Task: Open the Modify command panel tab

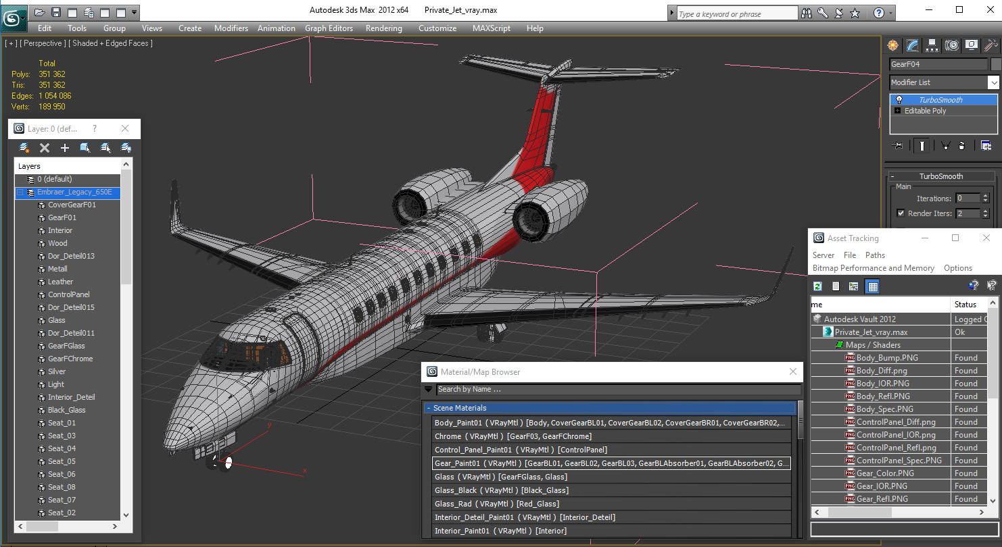Action: tap(913, 45)
